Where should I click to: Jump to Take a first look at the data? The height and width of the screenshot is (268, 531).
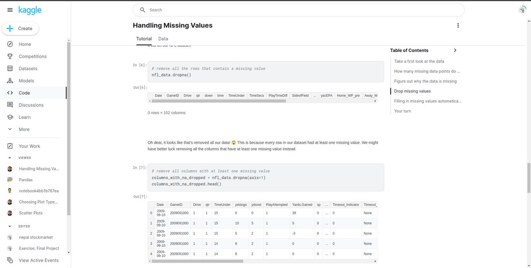[419, 61]
